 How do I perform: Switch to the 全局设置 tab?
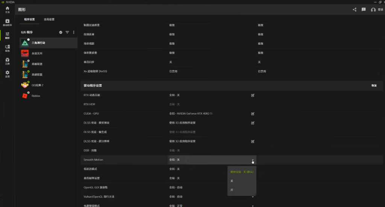(x=49, y=20)
